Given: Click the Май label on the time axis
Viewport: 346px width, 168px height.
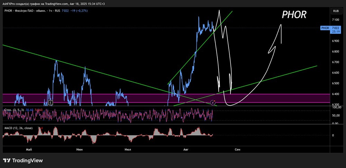Looking at the screenshot, I should [29, 149].
